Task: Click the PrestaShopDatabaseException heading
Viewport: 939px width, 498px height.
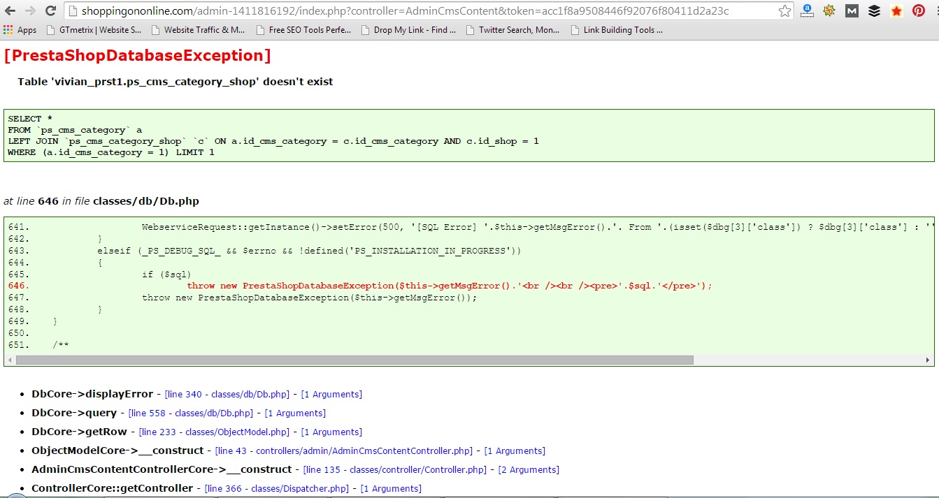Action: coord(137,56)
